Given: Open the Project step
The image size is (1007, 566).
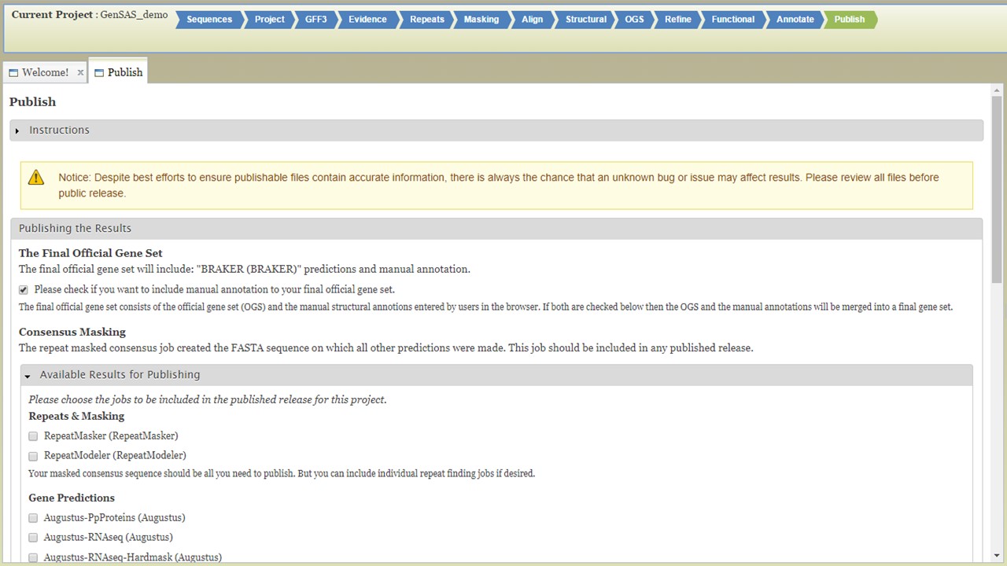Looking at the screenshot, I should point(269,20).
